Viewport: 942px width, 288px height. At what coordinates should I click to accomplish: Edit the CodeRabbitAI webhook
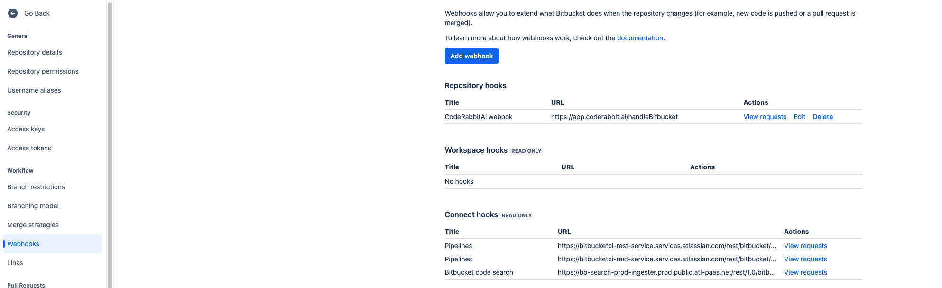point(799,117)
